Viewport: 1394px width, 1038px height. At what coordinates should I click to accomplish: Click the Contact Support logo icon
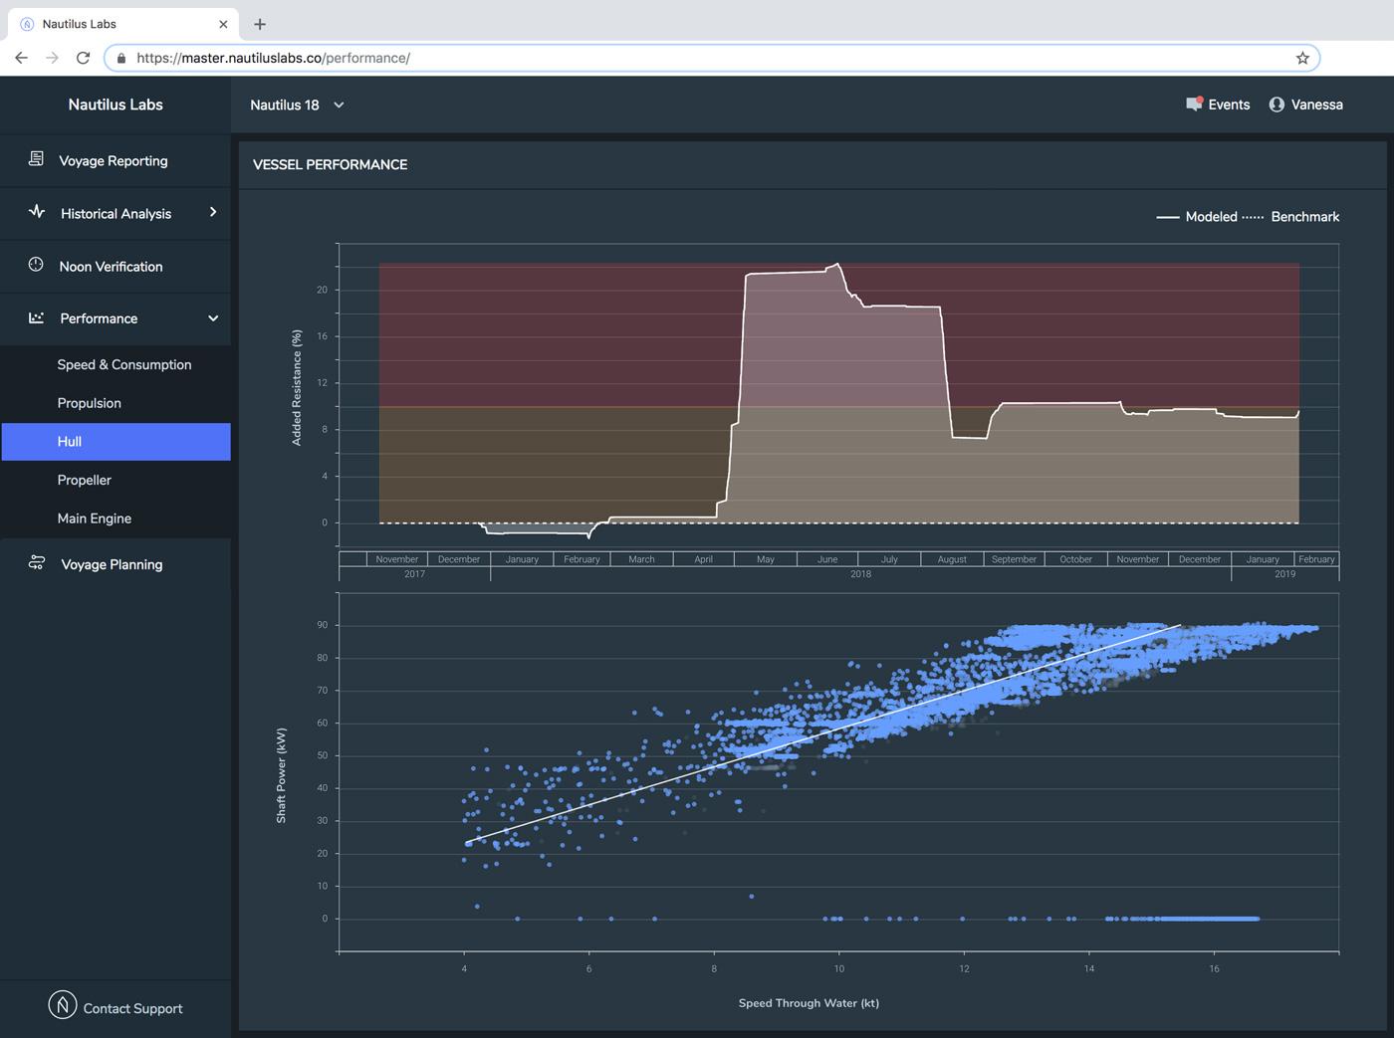click(63, 1005)
